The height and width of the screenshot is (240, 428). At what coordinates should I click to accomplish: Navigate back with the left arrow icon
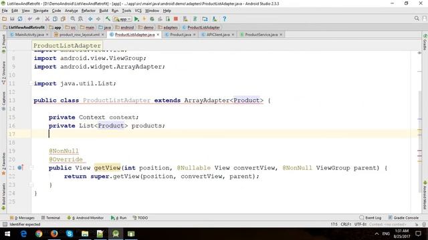pos(90,19)
